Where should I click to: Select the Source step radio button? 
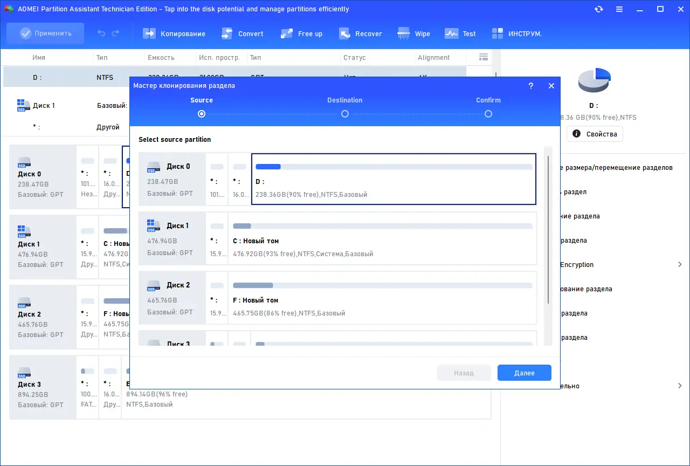tap(201, 114)
